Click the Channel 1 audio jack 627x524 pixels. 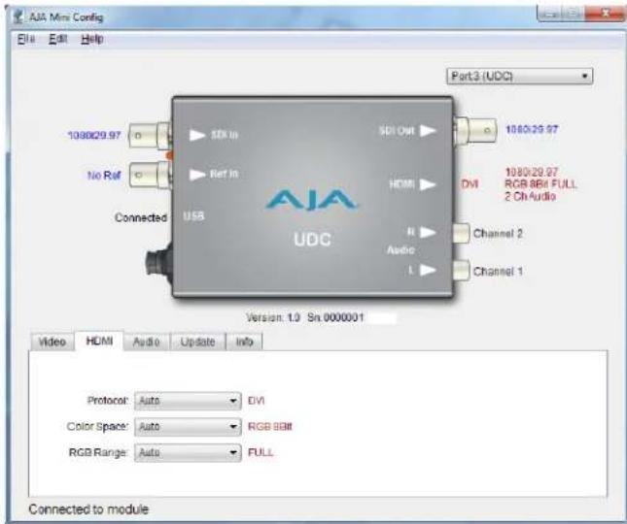click(461, 271)
